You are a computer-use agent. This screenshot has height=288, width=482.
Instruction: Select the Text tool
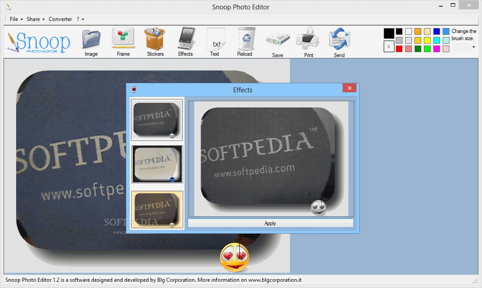click(x=215, y=42)
